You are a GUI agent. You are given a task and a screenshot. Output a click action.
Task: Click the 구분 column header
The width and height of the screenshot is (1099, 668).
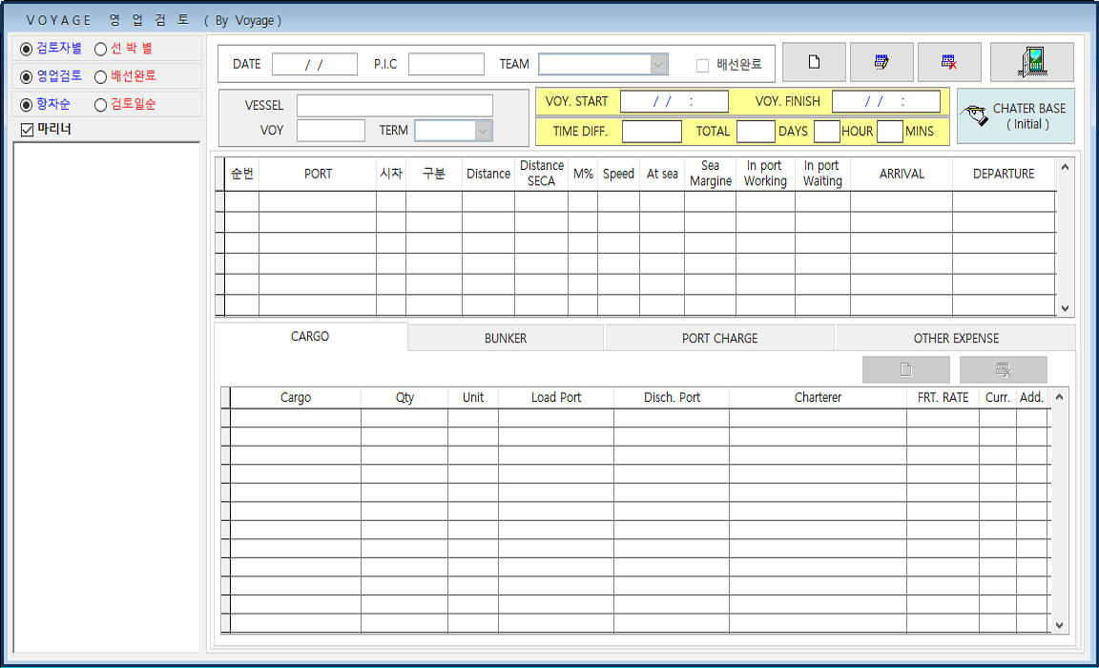point(434,174)
